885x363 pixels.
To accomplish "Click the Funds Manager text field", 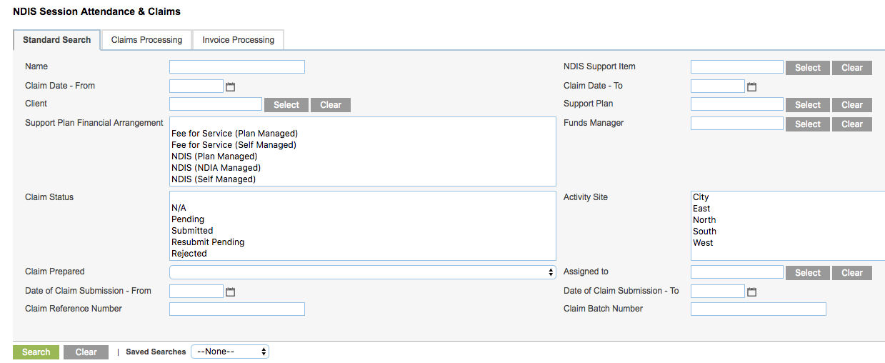I will tap(737, 123).
